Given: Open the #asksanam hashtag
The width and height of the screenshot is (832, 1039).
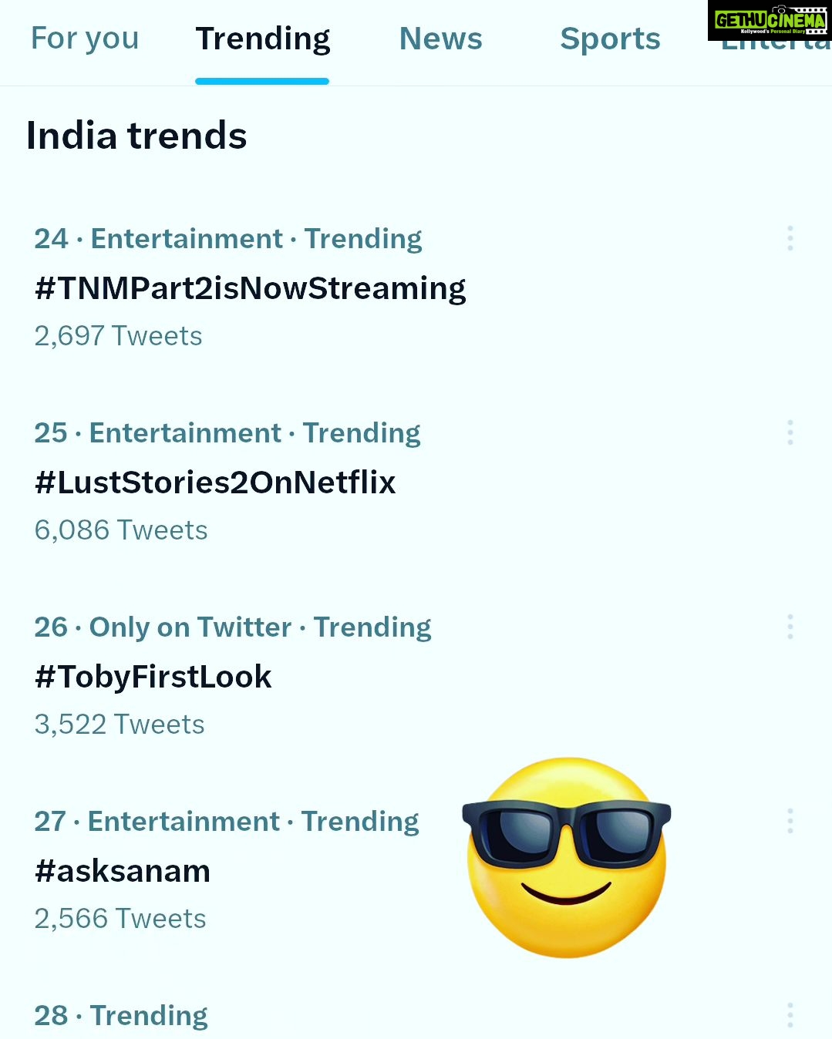Looking at the screenshot, I should pyautogui.click(x=122, y=871).
